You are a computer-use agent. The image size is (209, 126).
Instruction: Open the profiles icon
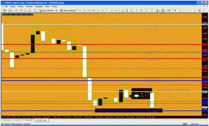pyautogui.click(x=10, y=11)
